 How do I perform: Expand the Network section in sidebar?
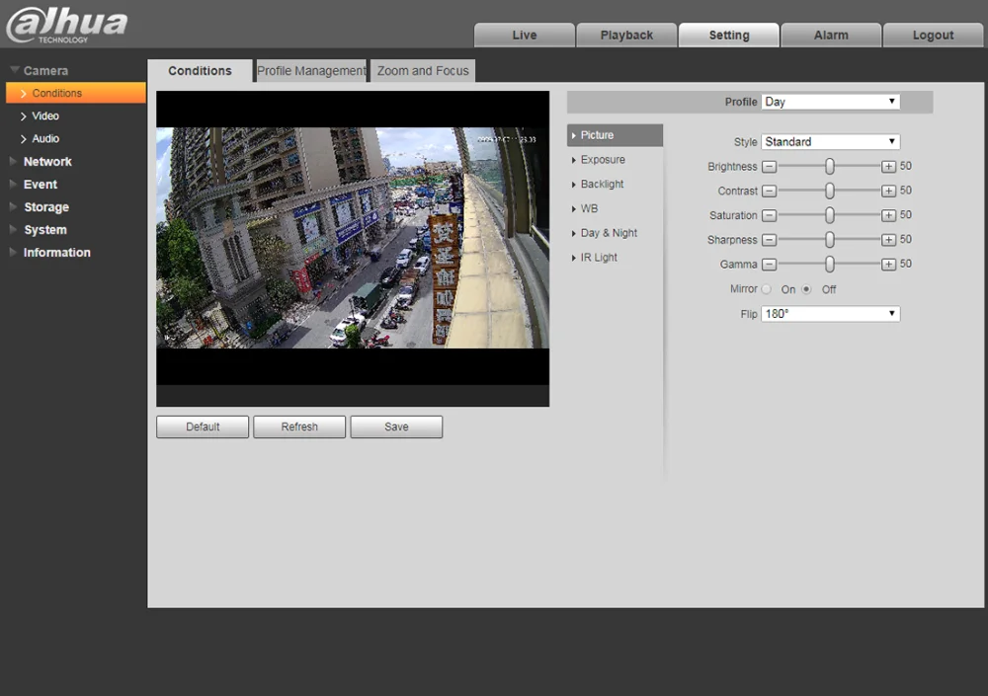(x=47, y=162)
